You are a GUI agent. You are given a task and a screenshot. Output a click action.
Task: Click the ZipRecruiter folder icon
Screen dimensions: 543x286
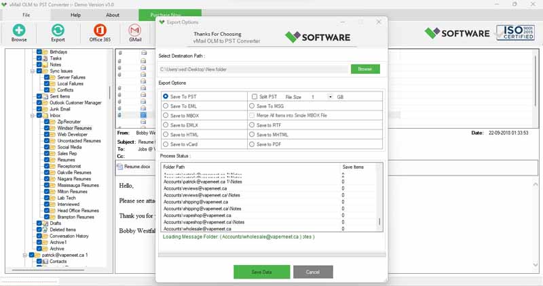[53, 122]
